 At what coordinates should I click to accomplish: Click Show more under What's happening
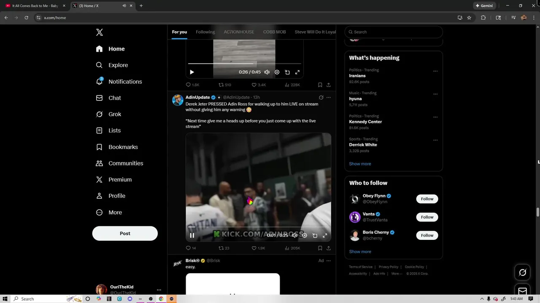tap(360, 164)
